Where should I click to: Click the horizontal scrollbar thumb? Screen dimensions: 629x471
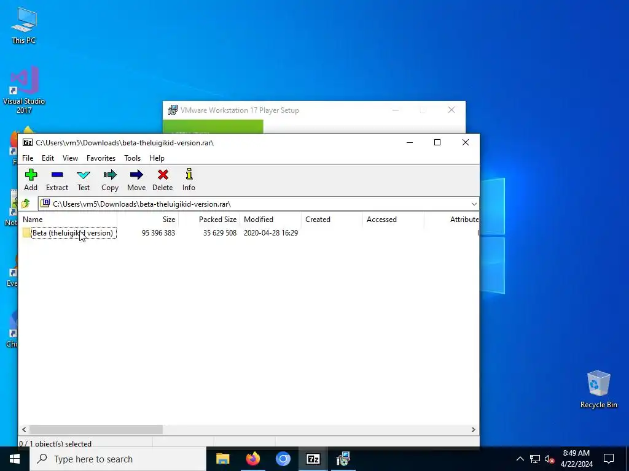click(96, 429)
